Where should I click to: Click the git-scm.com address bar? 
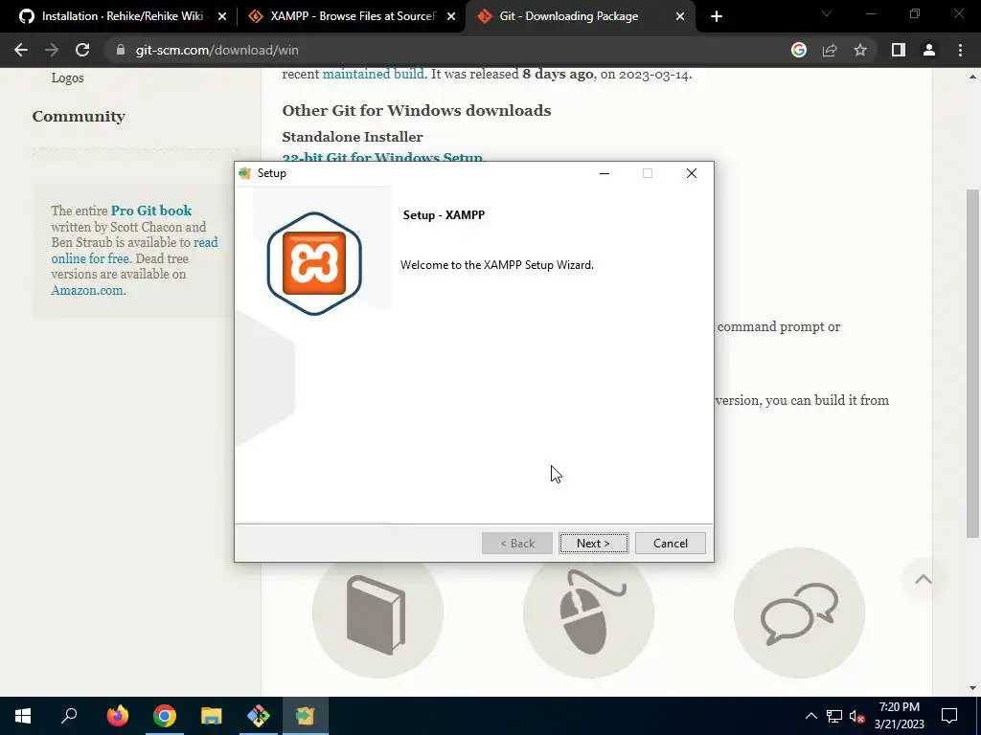[x=217, y=50]
